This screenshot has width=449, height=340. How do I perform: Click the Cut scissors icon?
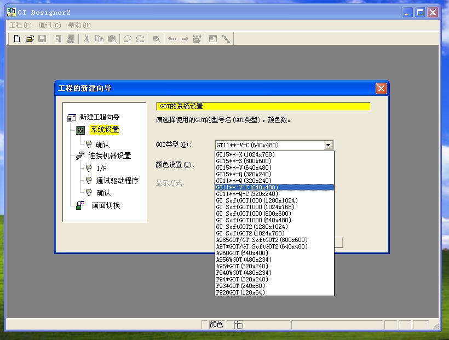(x=86, y=38)
